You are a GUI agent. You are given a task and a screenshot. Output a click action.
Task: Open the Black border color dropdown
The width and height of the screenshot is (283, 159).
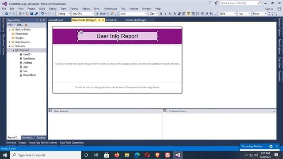[x=260, y=14]
